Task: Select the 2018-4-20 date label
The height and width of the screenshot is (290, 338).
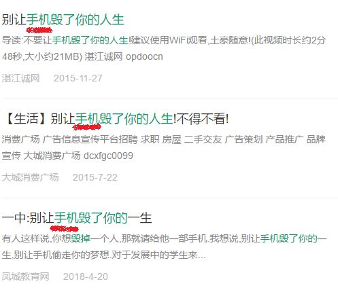Action: pyautogui.click(x=86, y=276)
